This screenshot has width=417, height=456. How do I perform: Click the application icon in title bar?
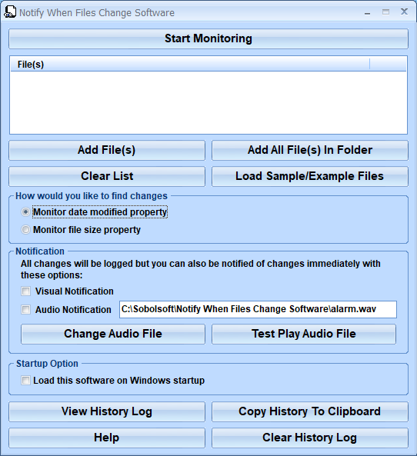tap(10, 12)
